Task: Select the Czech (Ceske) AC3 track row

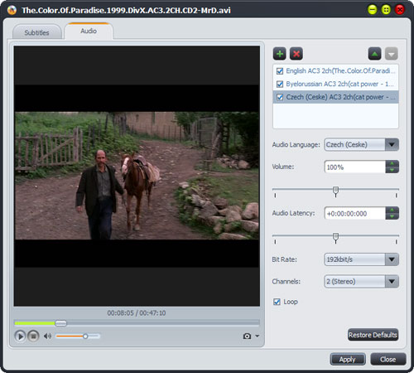Action: pyautogui.click(x=335, y=97)
